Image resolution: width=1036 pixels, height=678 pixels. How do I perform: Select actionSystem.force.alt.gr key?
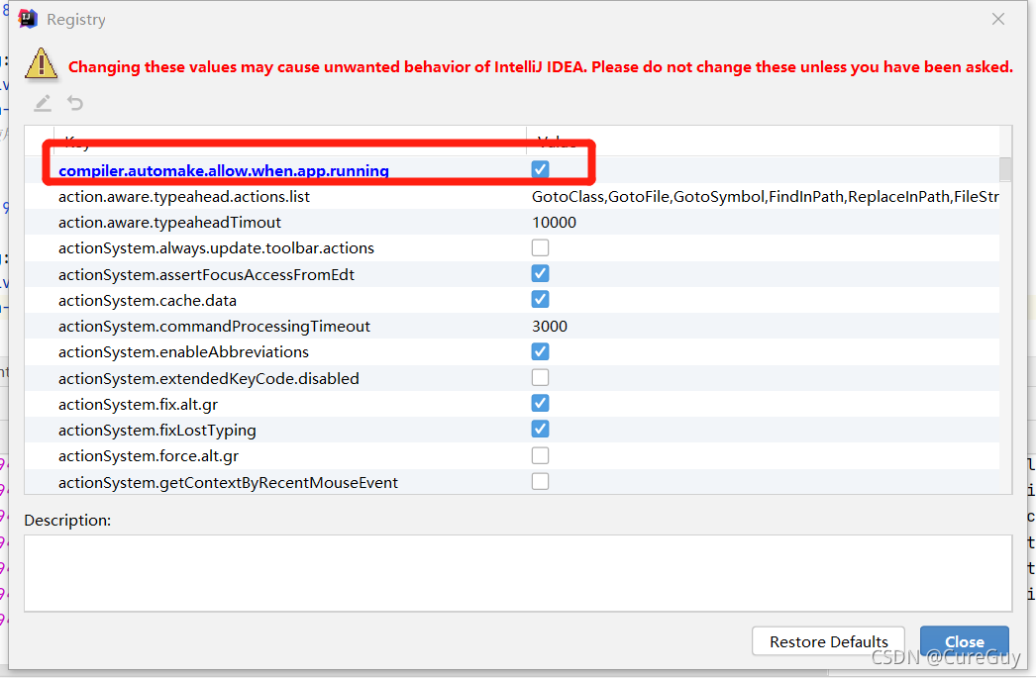coord(148,456)
